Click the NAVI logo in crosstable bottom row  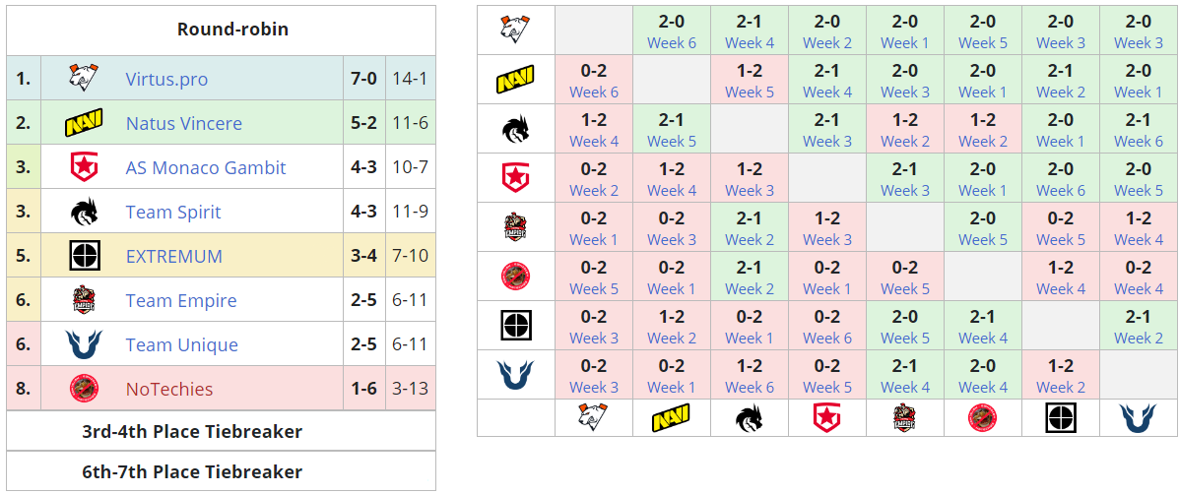coord(671,417)
